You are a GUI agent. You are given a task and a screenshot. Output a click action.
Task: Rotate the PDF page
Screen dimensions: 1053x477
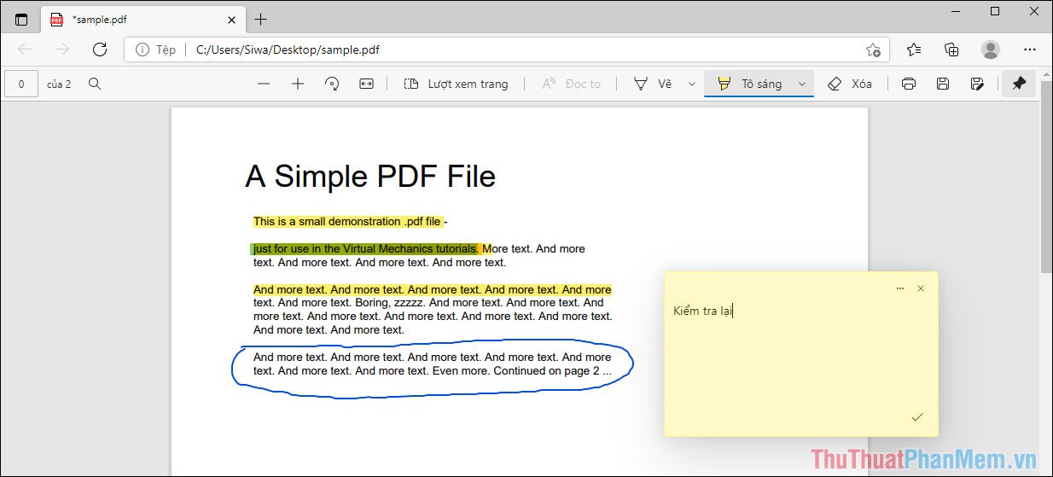coord(332,84)
